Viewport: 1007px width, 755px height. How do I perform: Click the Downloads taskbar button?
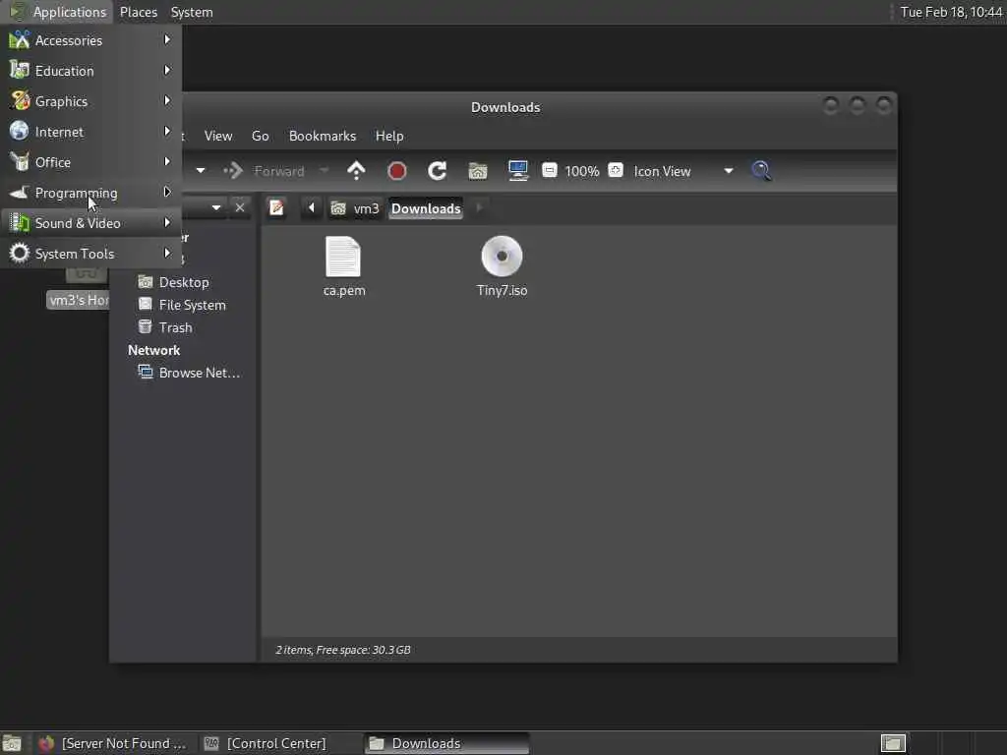(447, 743)
